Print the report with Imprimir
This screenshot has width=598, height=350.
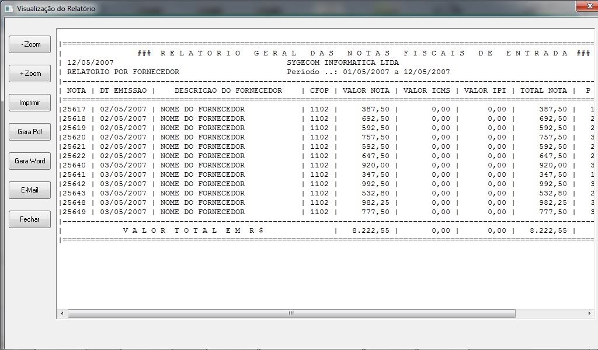click(x=30, y=103)
